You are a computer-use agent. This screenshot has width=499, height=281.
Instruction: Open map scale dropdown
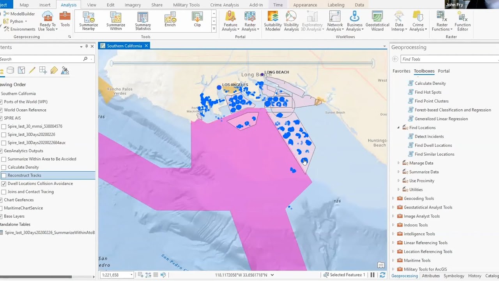(x=131, y=275)
